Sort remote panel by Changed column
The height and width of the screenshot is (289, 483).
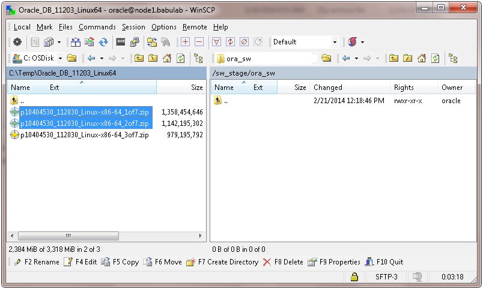(350, 88)
